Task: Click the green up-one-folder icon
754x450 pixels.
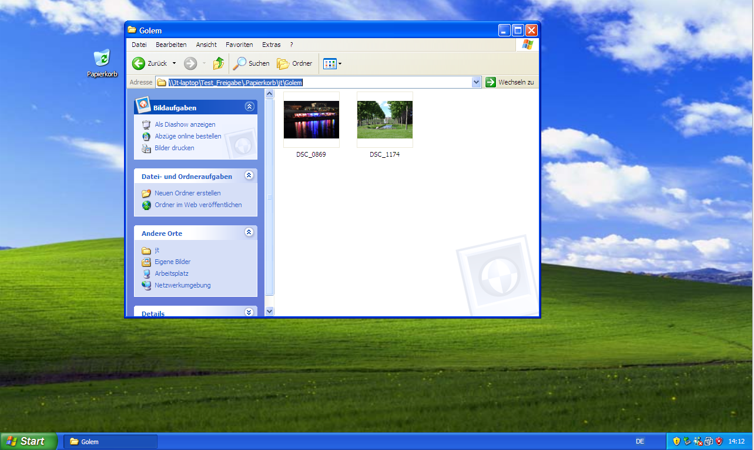Action: click(x=218, y=63)
